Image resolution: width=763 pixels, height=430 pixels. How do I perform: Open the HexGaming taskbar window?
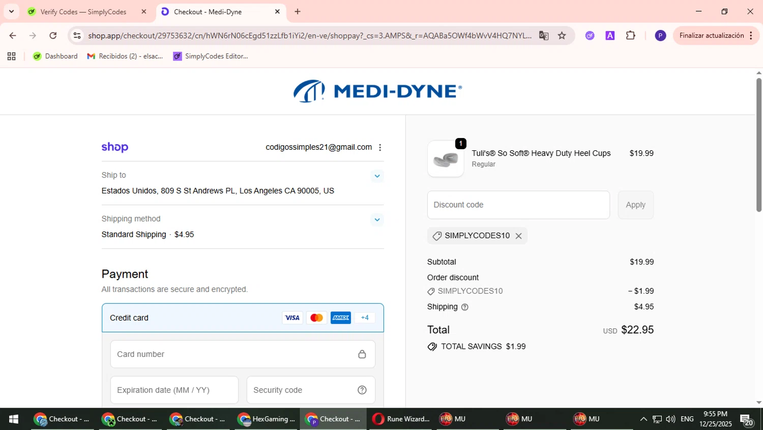(x=266, y=419)
